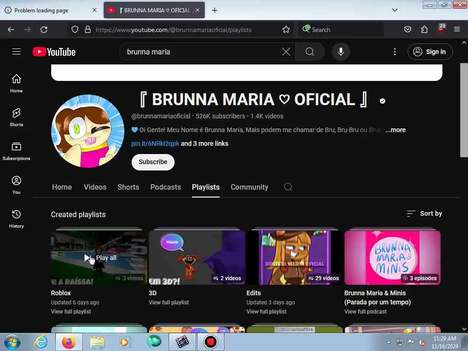Image resolution: width=468 pixels, height=351 pixels.
Task: Switch to channel Podcasts tab
Action: tap(165, 187)
